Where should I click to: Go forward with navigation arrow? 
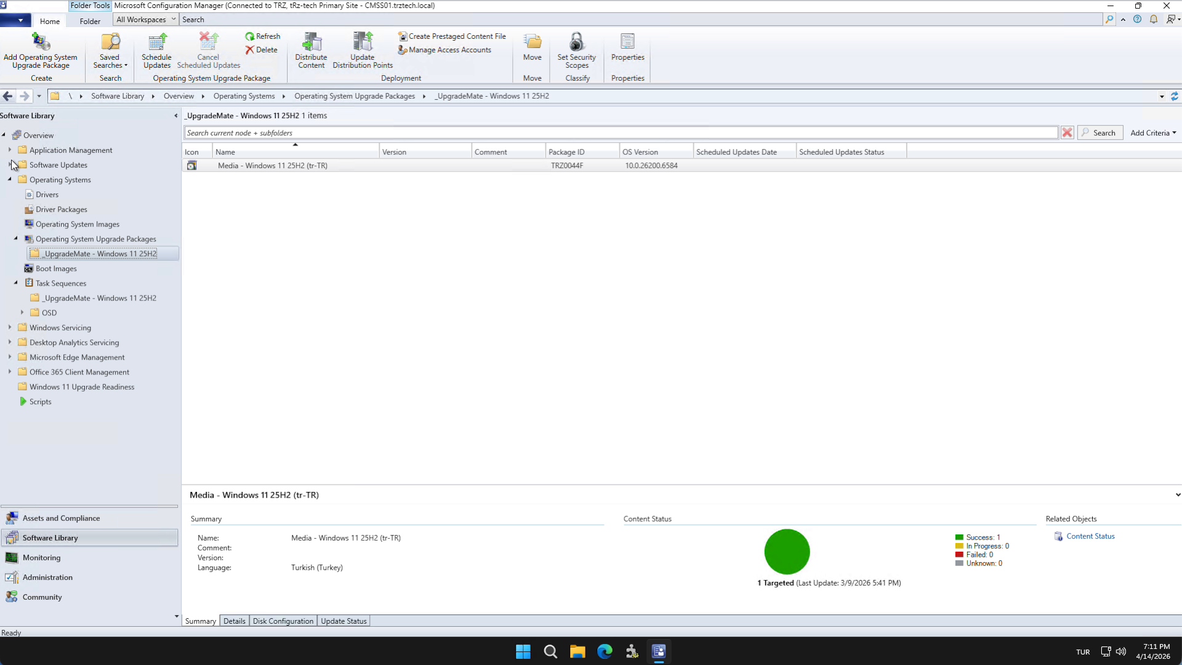pos(24,96)
